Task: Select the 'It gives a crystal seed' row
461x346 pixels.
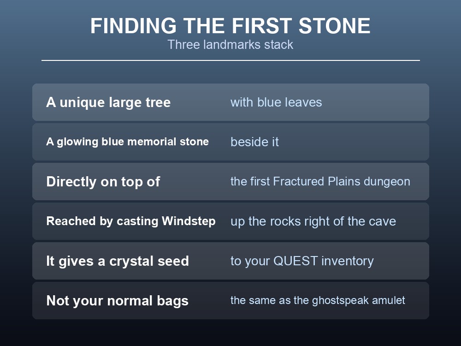Action: click(230, 261)
